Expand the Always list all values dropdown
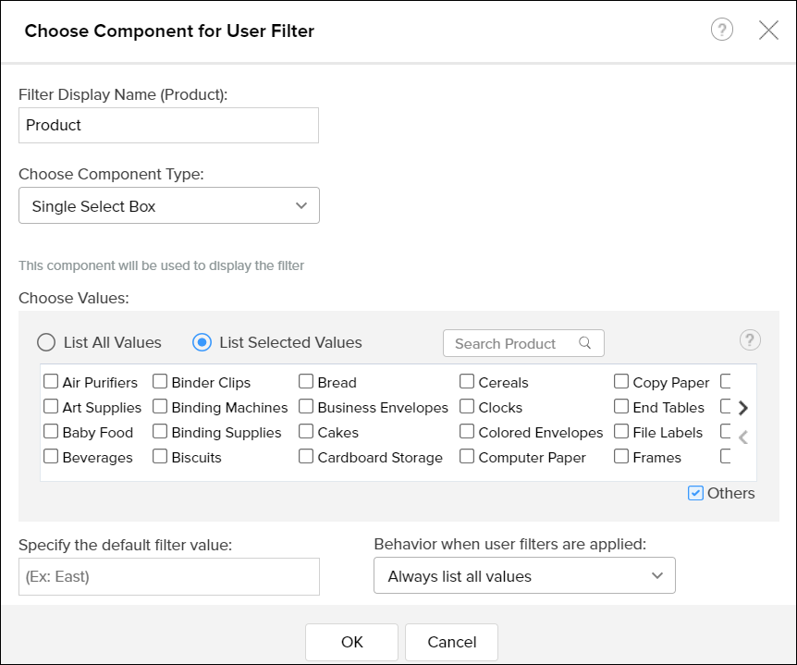This screenshot has height=665, width=797. pyautogui.click(x=524, y=575)
